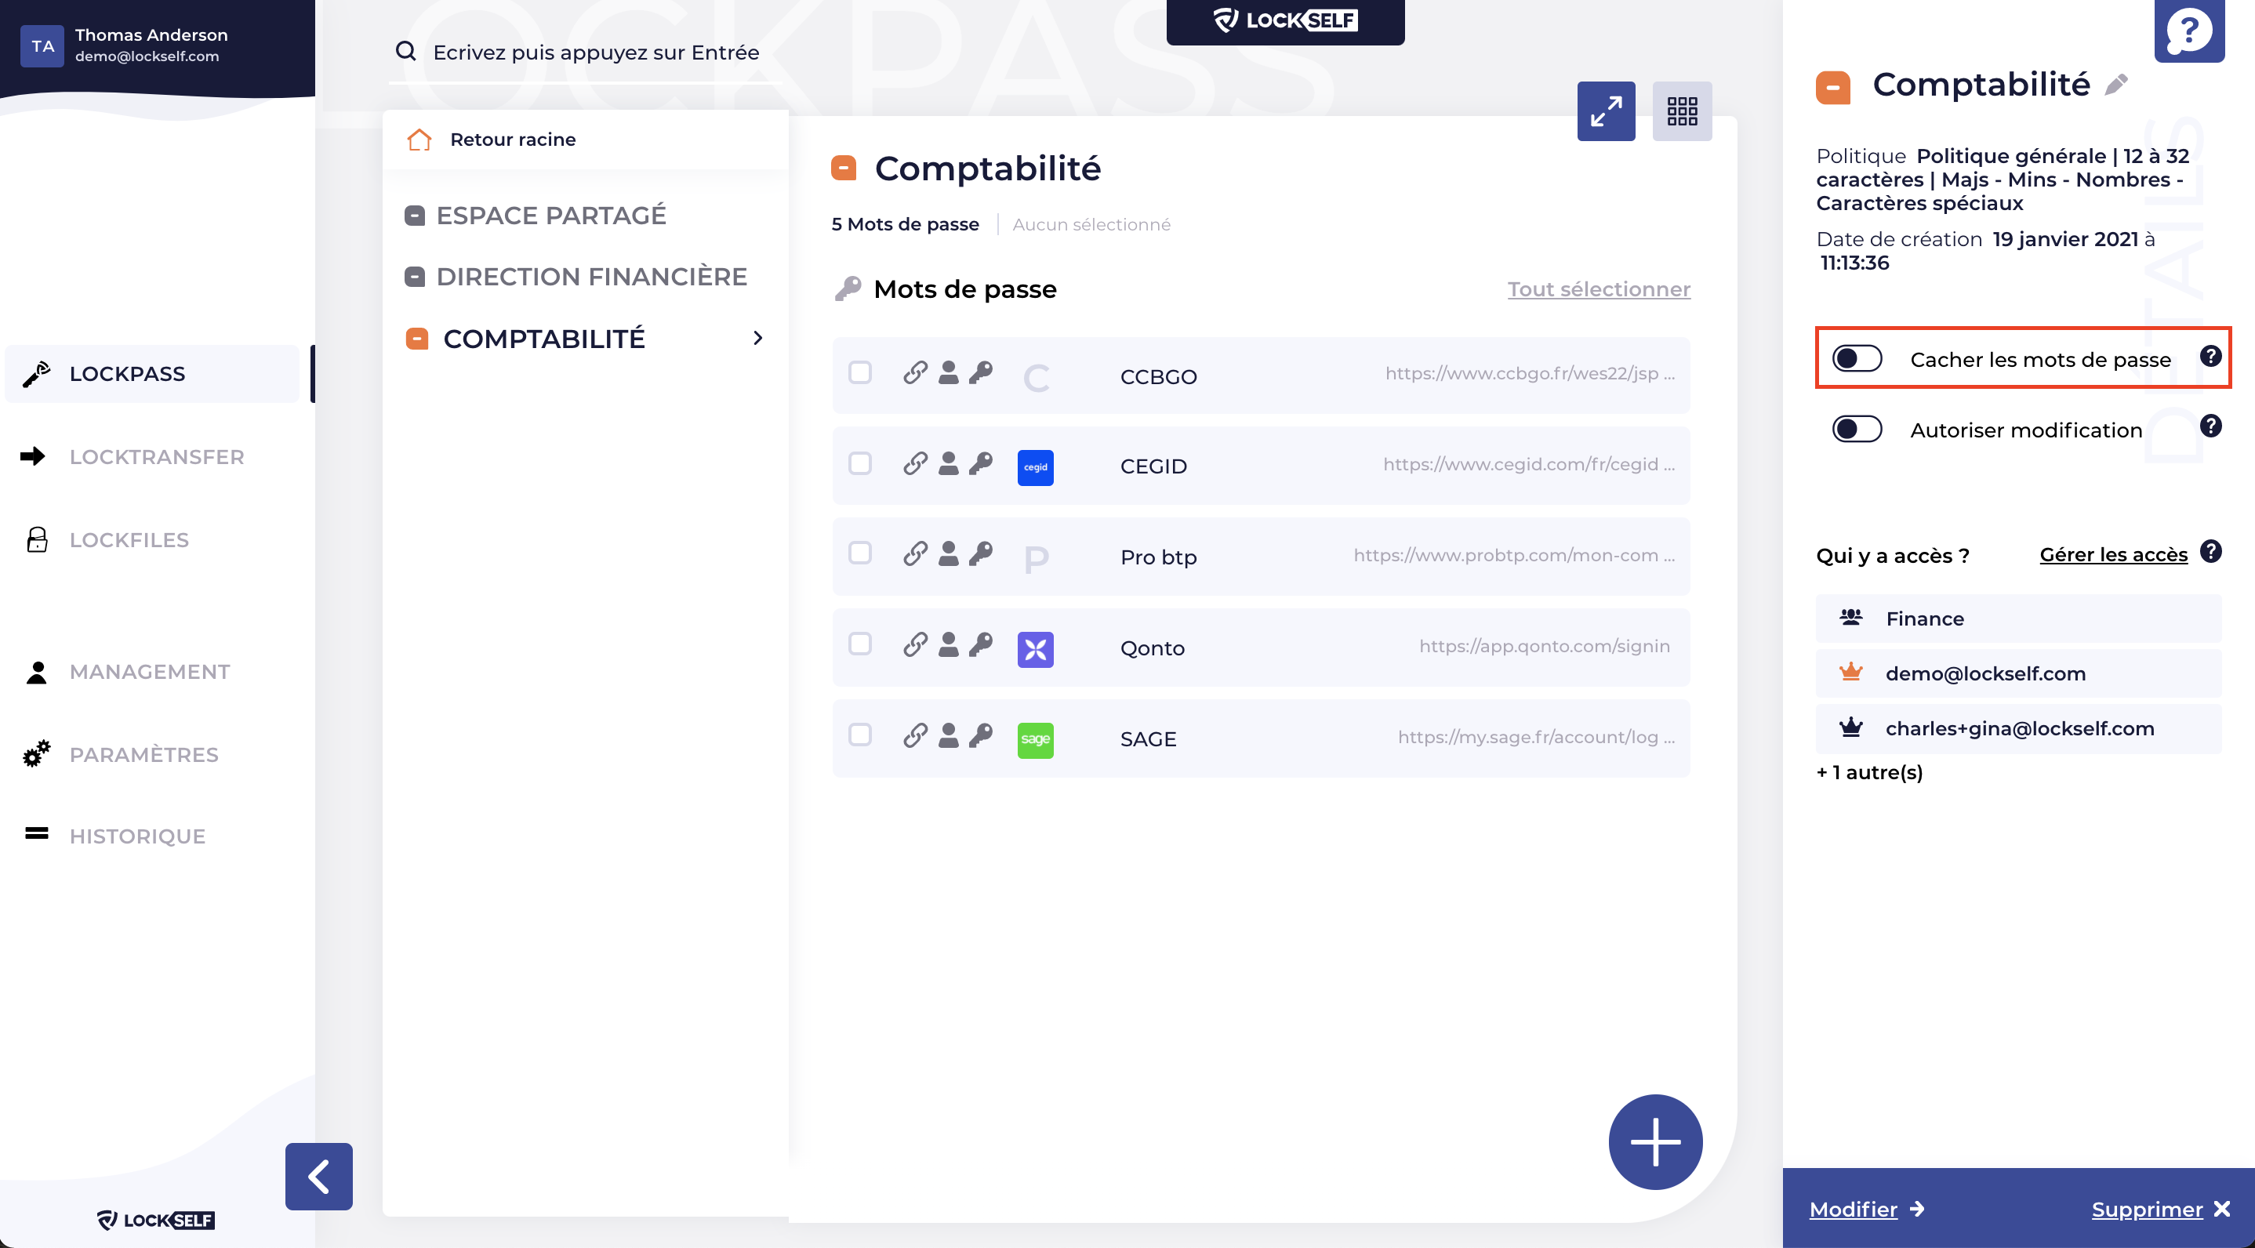Click the search input field

pos(595,53)
